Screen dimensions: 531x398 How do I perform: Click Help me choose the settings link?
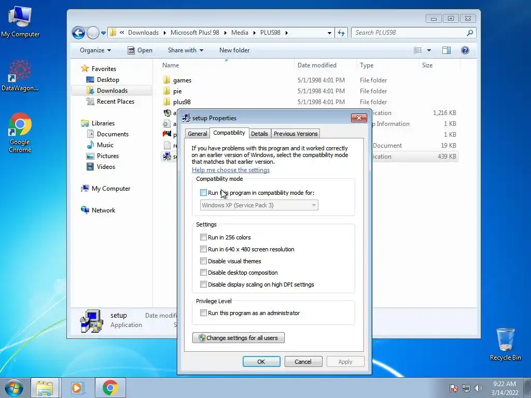pyautogui.click(x=231, y=170)
